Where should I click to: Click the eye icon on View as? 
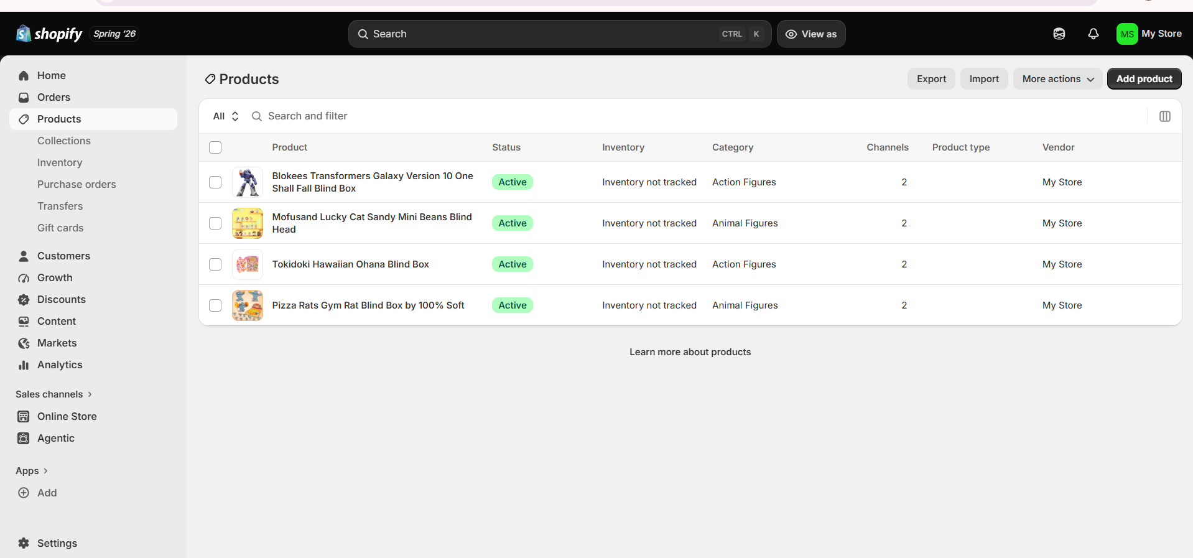coord(791,34)
